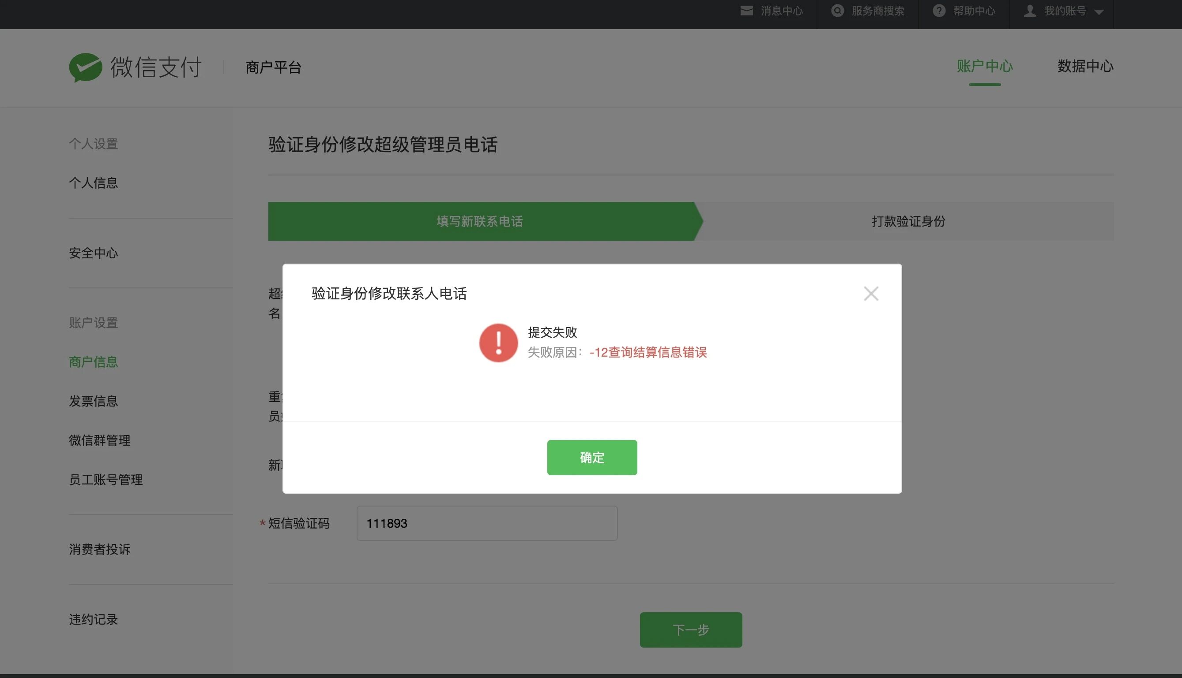Close the error dialog with X
This screenshot has height=678, width=1182.
871,294
